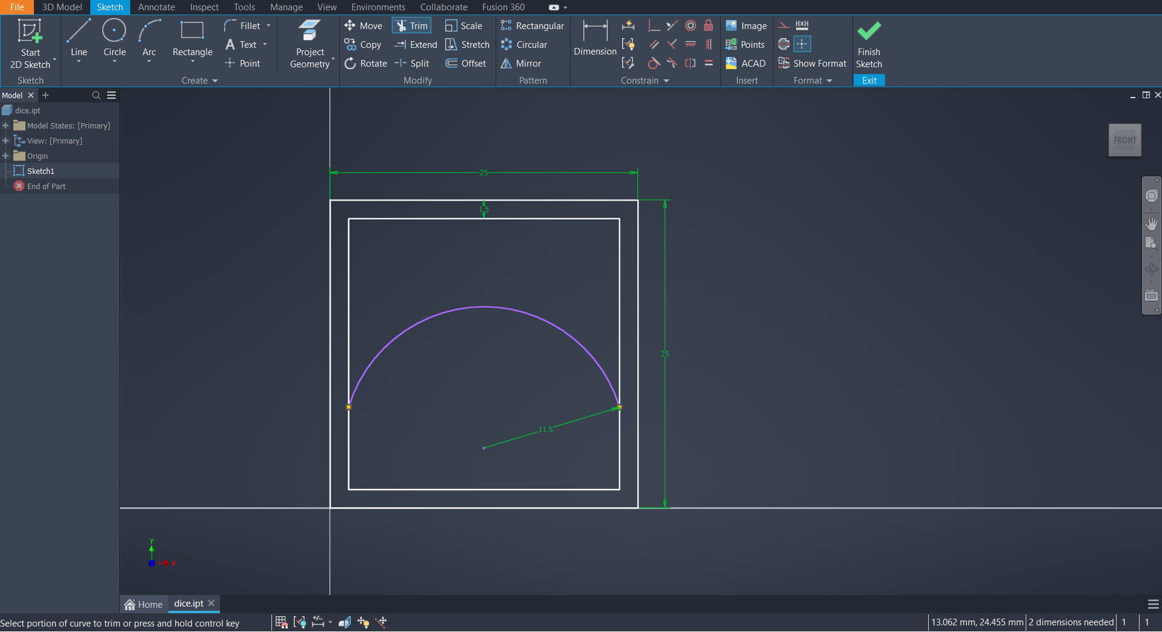The image size is (1162, 632).
Task: Switch to the Inspect tab
Action: click(204, 7)
